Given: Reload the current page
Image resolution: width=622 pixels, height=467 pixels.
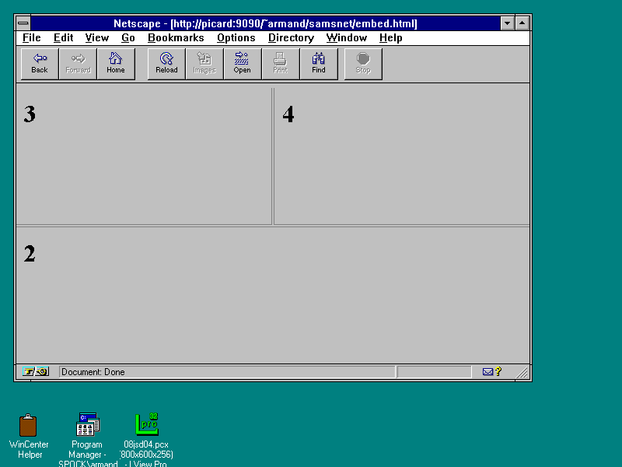Looking at the screenshot, I should tap(166, 63).
